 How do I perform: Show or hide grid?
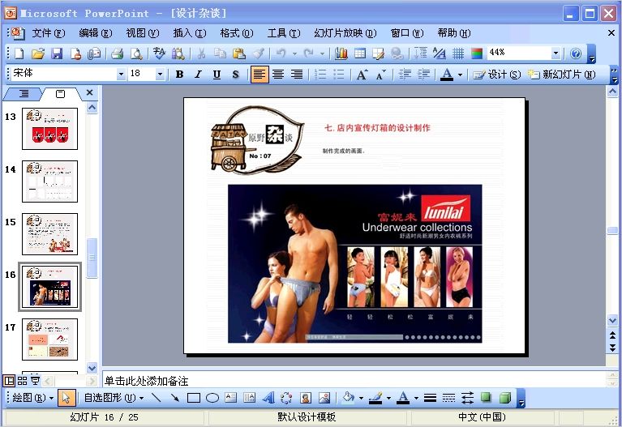point(458,53)
